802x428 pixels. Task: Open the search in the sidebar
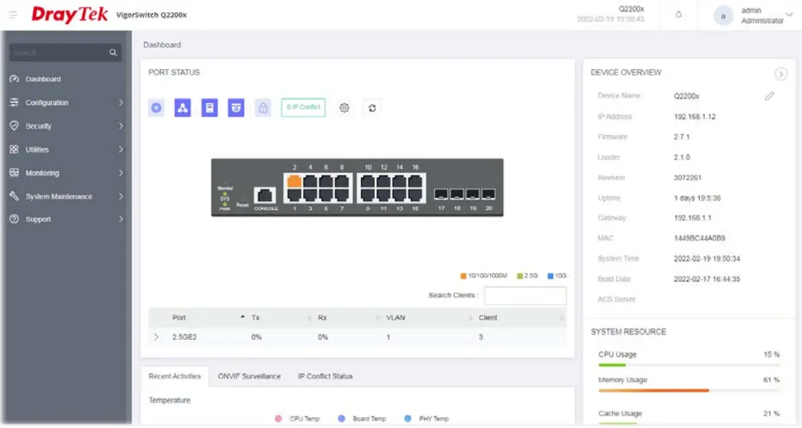(x=64, y=52)
